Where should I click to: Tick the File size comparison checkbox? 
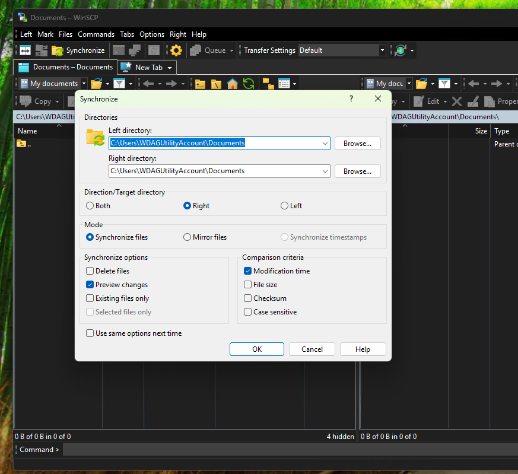tap(248, 285)
